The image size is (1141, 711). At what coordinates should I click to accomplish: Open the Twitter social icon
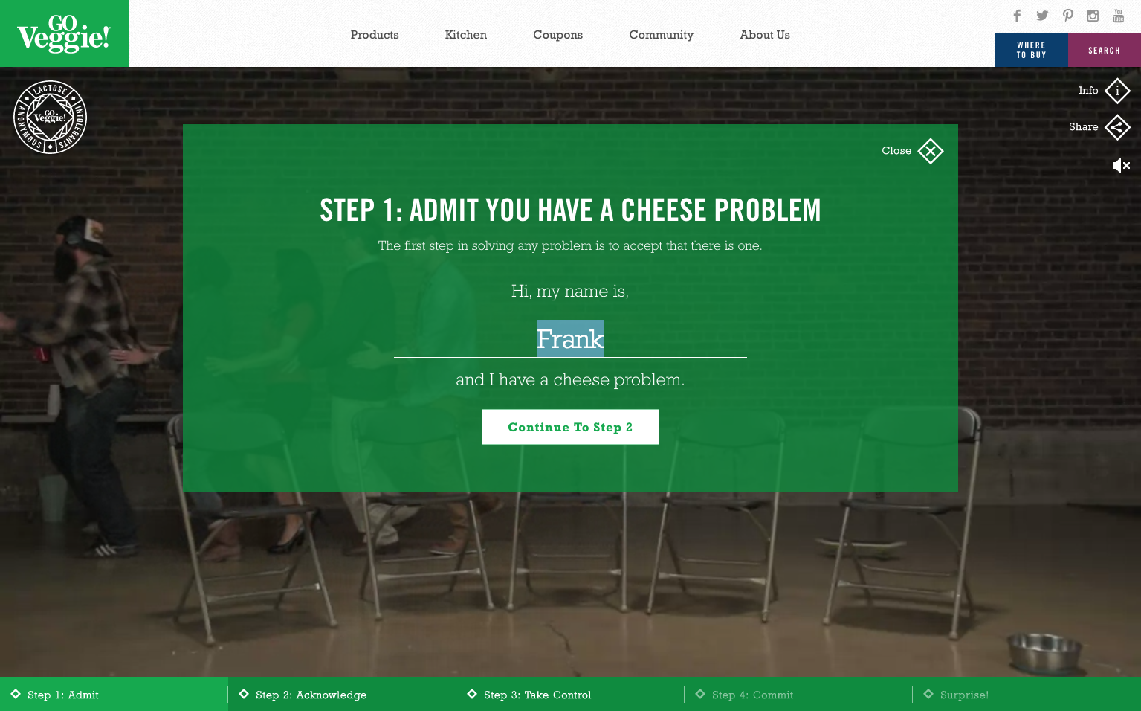1042,16
